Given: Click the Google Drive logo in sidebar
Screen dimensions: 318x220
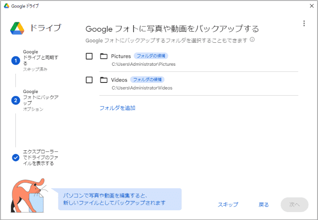Looking at the screenshot, I should click(17, 28).
